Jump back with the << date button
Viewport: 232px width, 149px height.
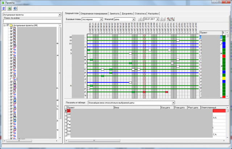coord(140,19)
